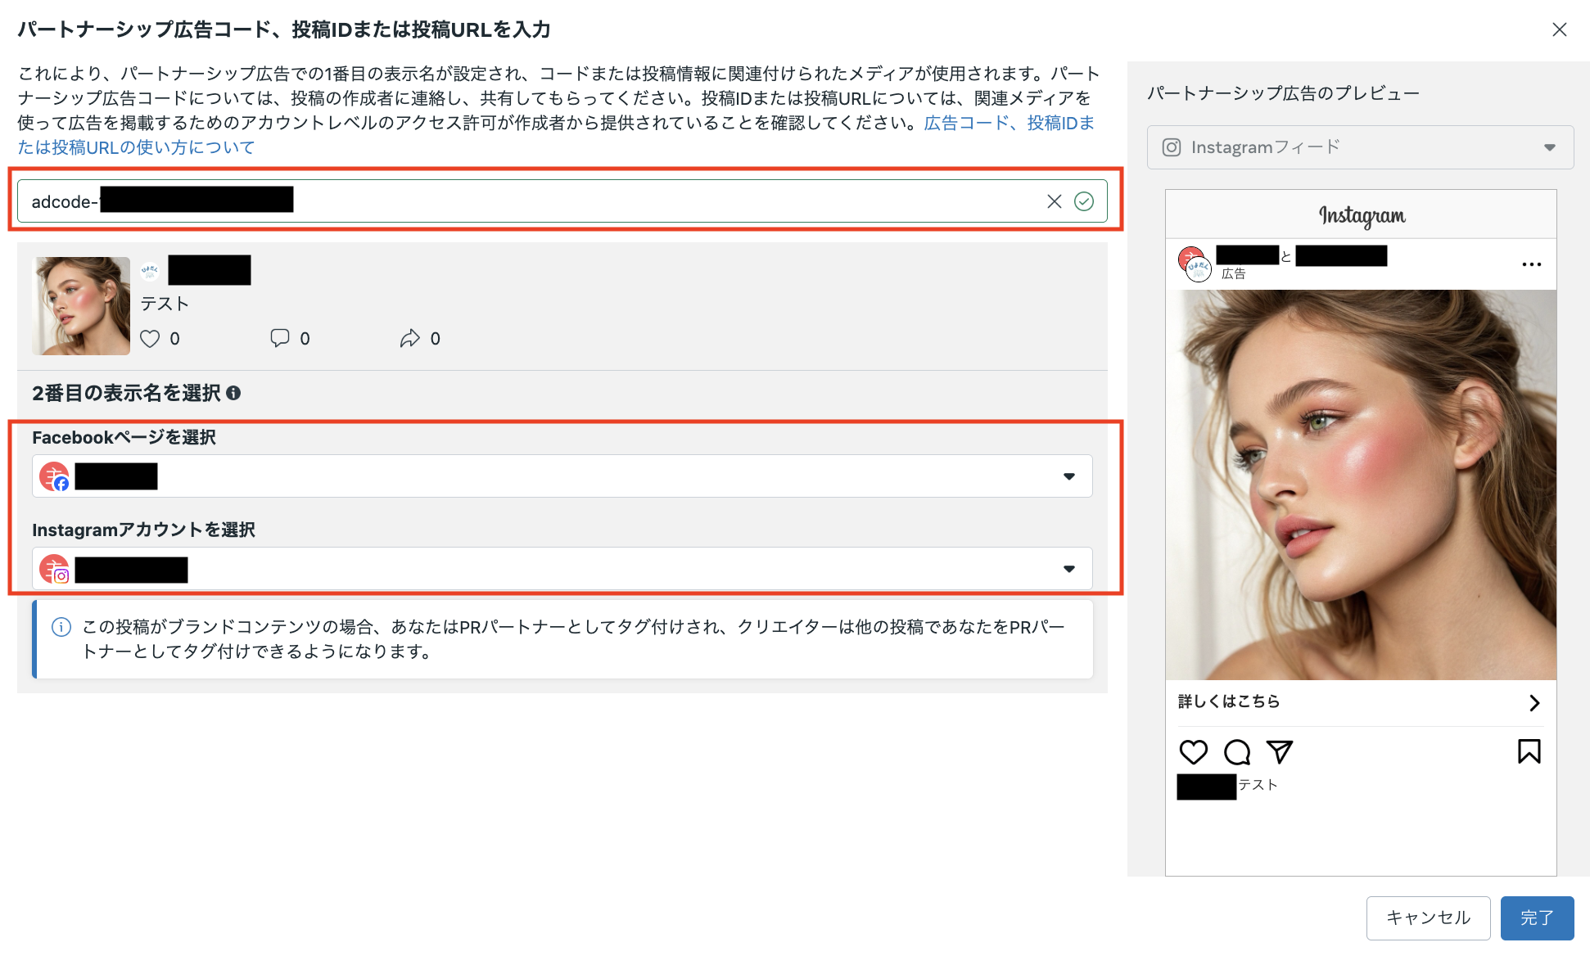Close the partnership ad code dialog

(x=1559, y=29)
